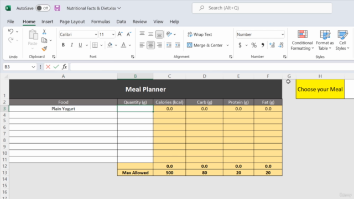Apply the Font Color A button

123,45
